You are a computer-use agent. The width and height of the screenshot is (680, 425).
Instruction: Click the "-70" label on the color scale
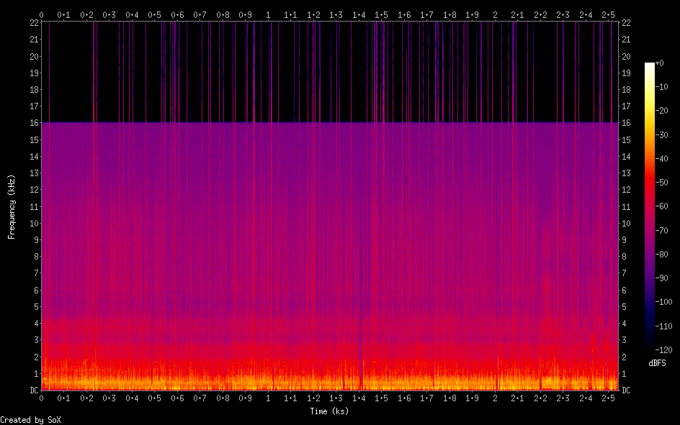(661, 231)
